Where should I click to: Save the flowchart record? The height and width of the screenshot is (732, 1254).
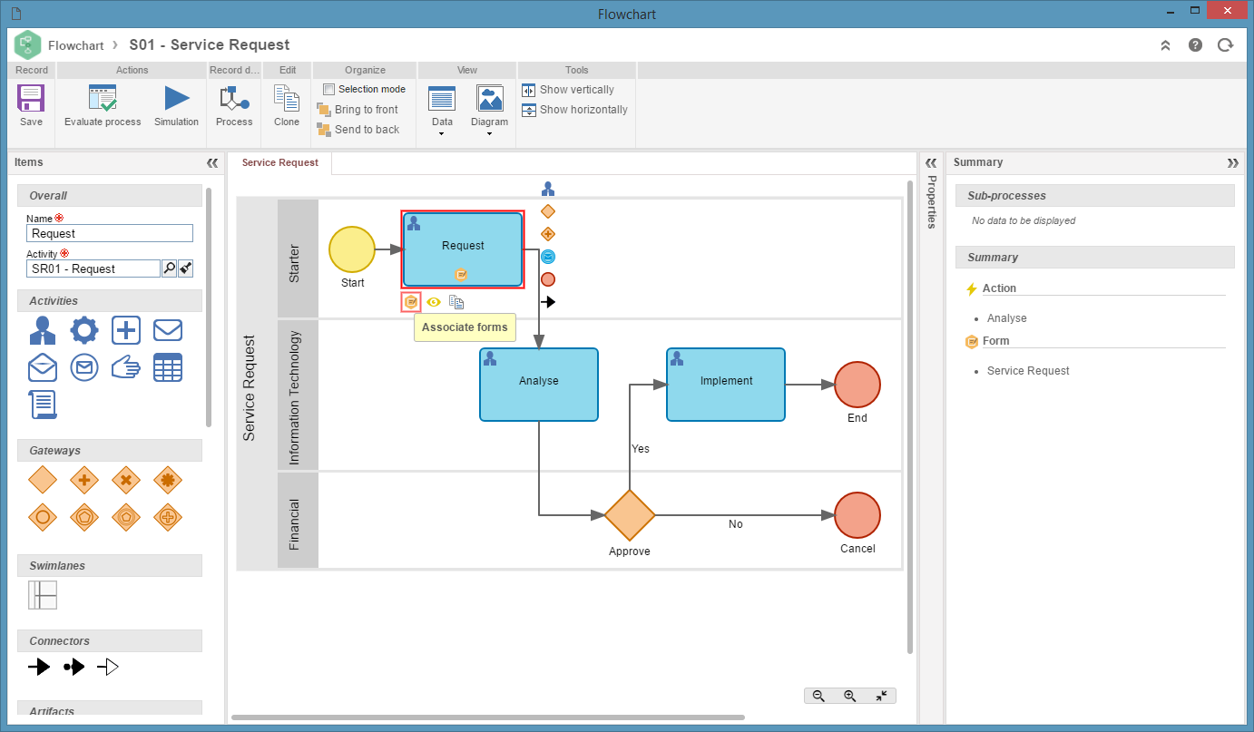click(x=31, y=106)
